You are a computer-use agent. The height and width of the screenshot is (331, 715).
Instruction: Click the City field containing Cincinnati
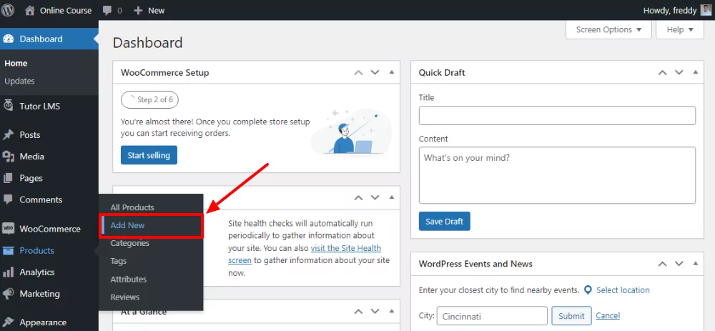[492, 315]
